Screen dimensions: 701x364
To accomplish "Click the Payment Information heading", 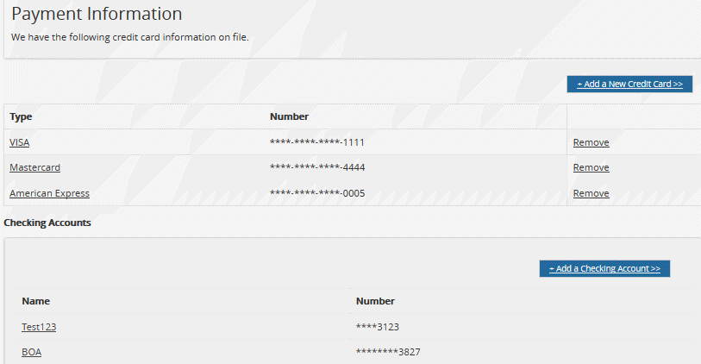I will coord(97,15).
